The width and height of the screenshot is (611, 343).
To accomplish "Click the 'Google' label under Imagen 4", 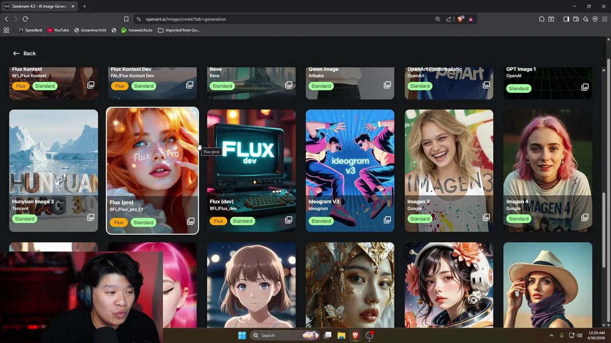I will [514, 208].
